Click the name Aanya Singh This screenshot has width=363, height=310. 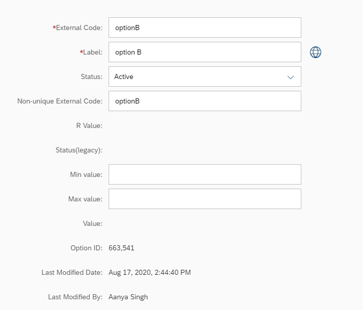128,297
